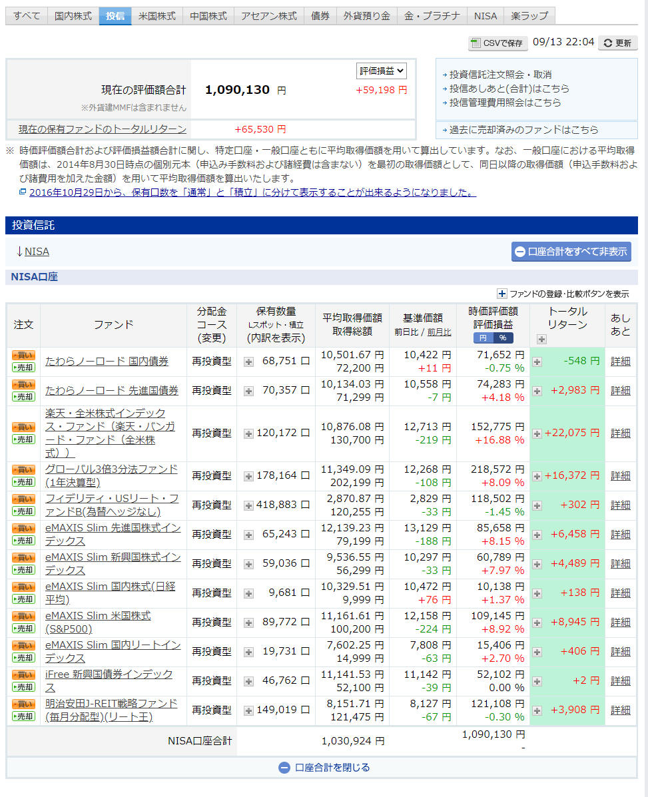
Task: Switch valuation display to %
Action: pyautogui.click(x=503, y=338)
